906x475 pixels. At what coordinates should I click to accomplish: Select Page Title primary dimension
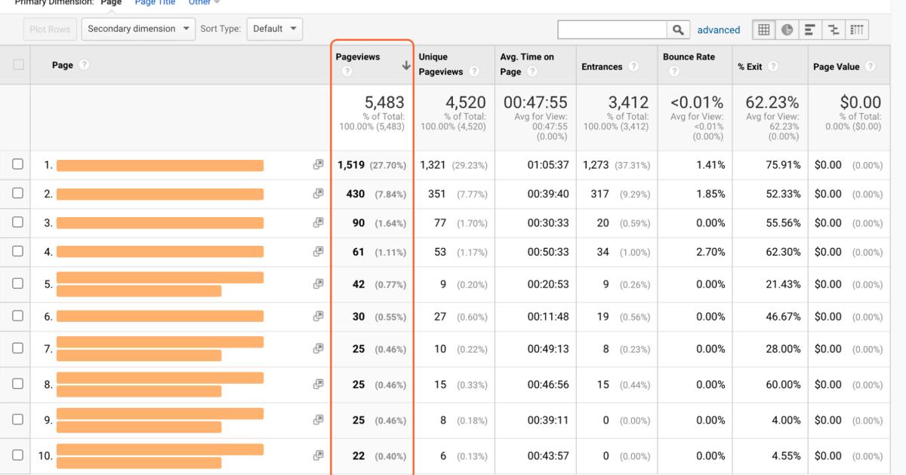click(155, 3)
